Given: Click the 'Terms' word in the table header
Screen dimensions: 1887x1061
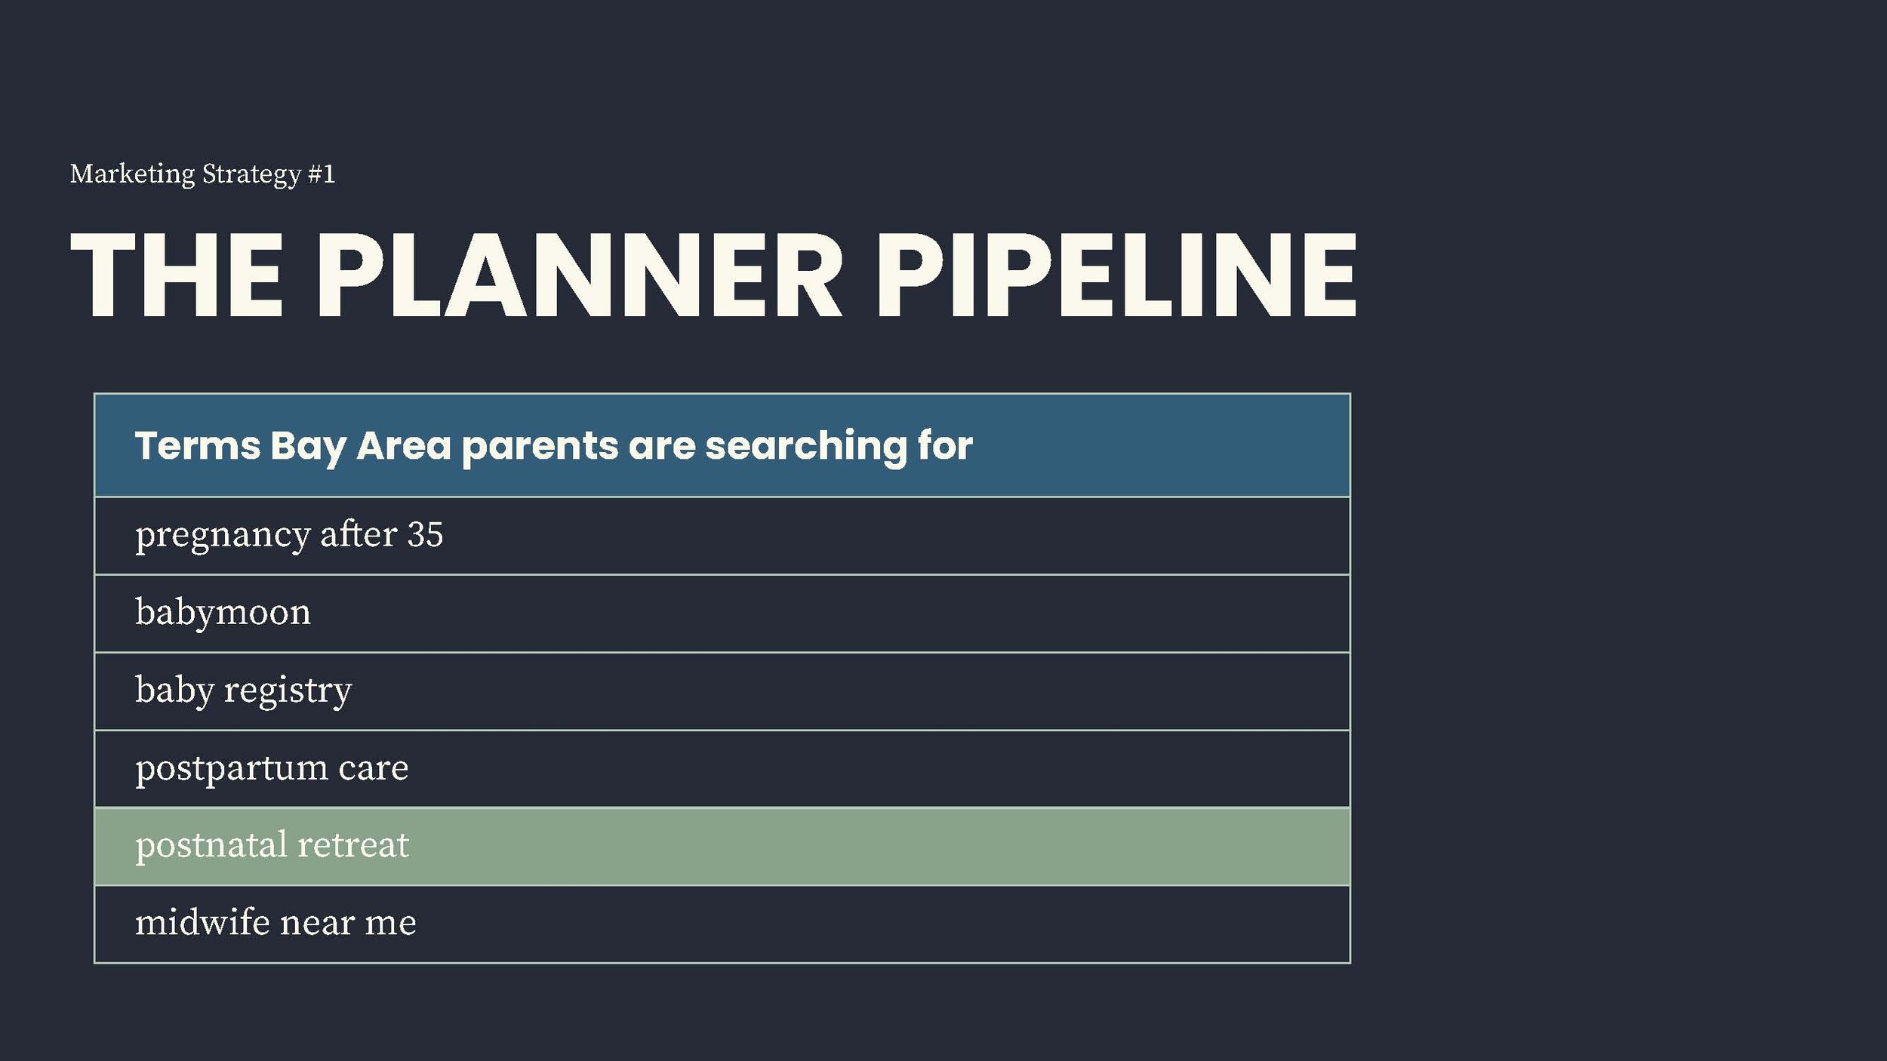Looking at the screenshot, I should (198, 445).
